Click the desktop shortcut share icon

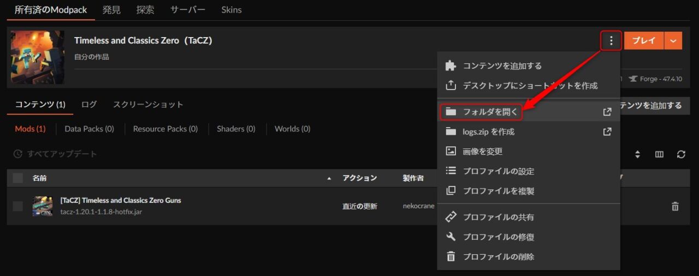click(451, 86)
